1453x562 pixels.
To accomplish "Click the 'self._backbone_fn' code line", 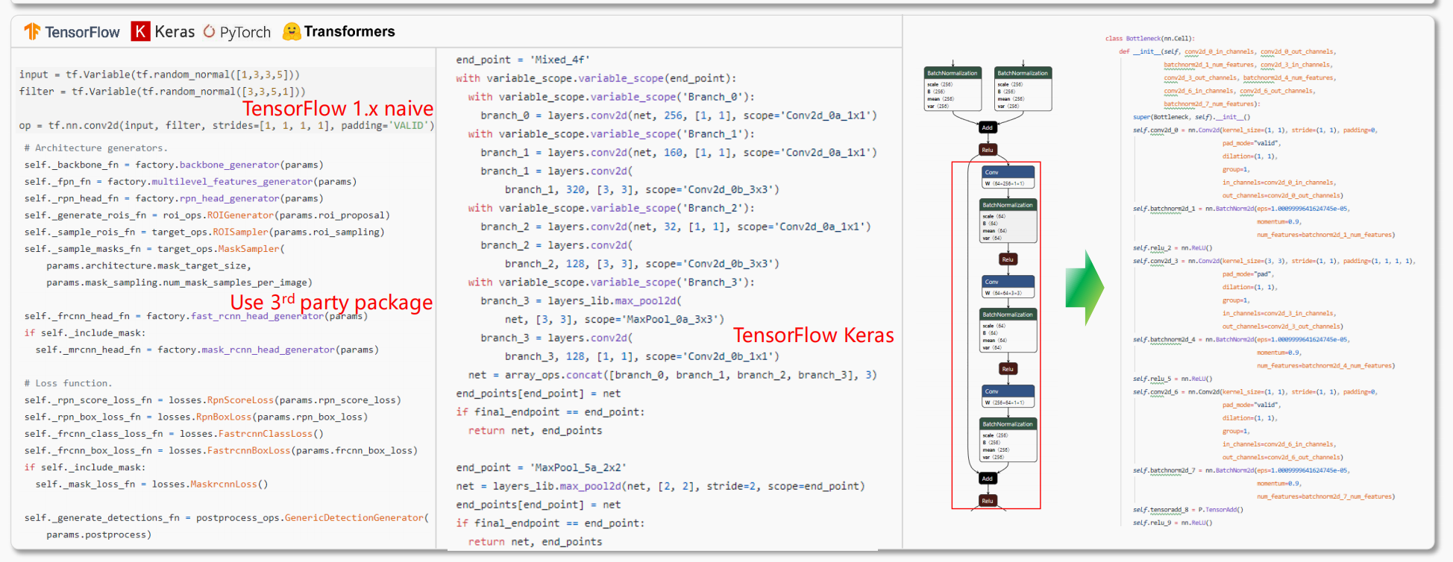I will pyautogui.click(x=174, y=165).
